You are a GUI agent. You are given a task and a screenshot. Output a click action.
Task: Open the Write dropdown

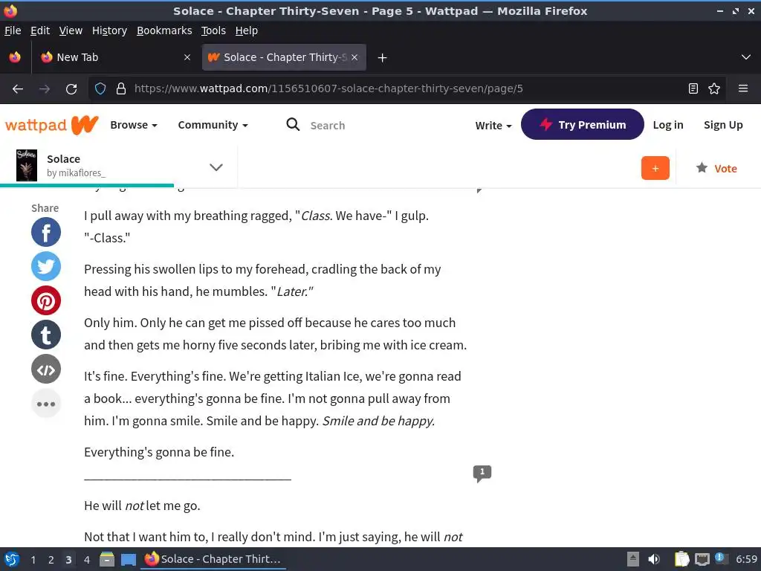(493, 125)
